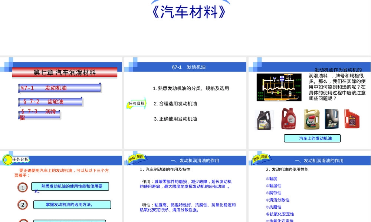This screenshot has width=371, height=222.
Task: Select text 3. 正确使用发动机油
Action: pyautogui.click(x=175, y=119)
